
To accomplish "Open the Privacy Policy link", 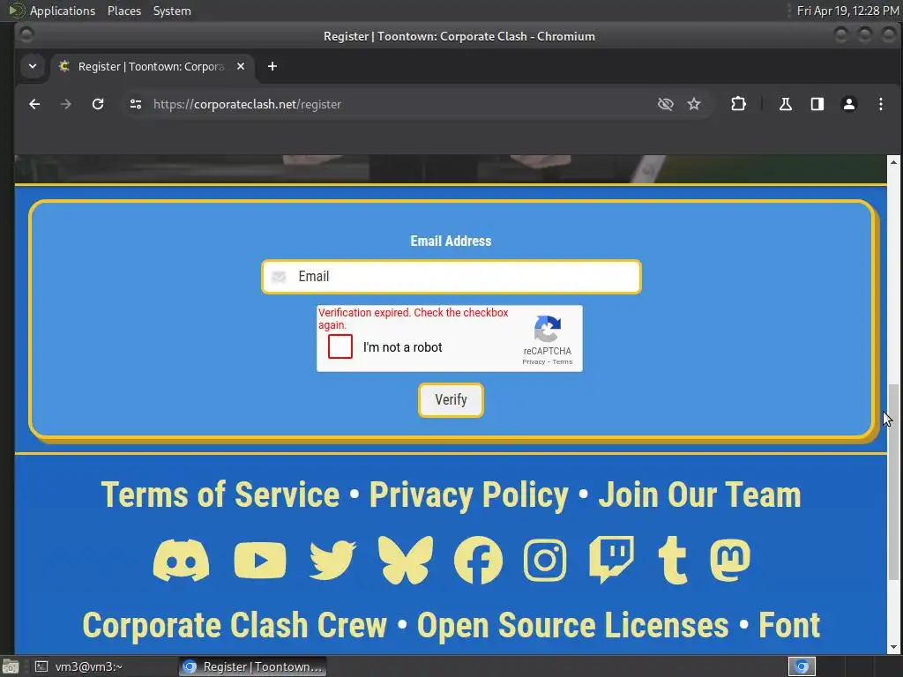I will 468,495.
